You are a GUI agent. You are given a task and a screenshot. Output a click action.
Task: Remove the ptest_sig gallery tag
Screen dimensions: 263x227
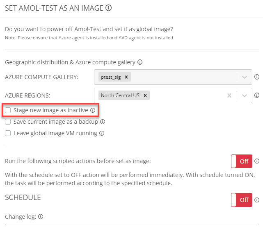[x=126, y=77]
